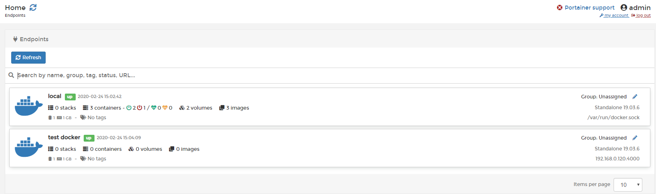Click the 3 containers count on local
The image size is (656, 194).
pyautogui.click(x=105, y=108)
